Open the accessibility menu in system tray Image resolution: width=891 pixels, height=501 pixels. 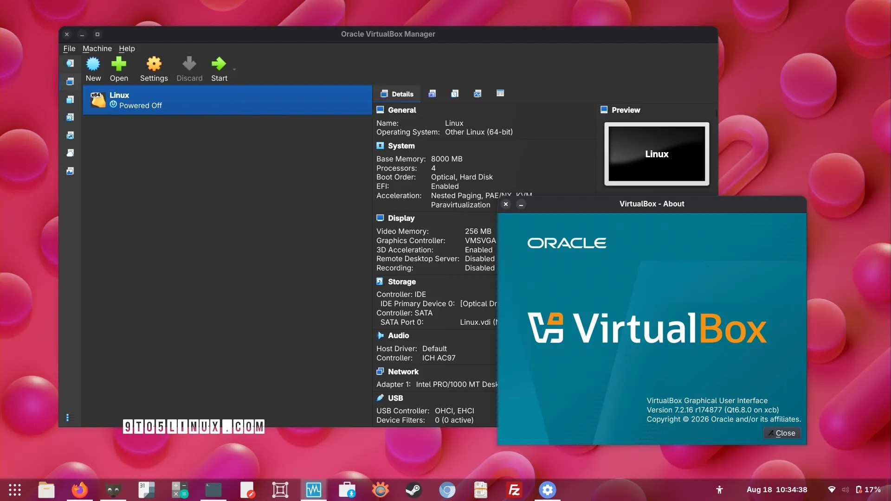point(719,489)
